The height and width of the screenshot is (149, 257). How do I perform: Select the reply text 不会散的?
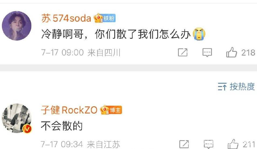pos(62,126)
